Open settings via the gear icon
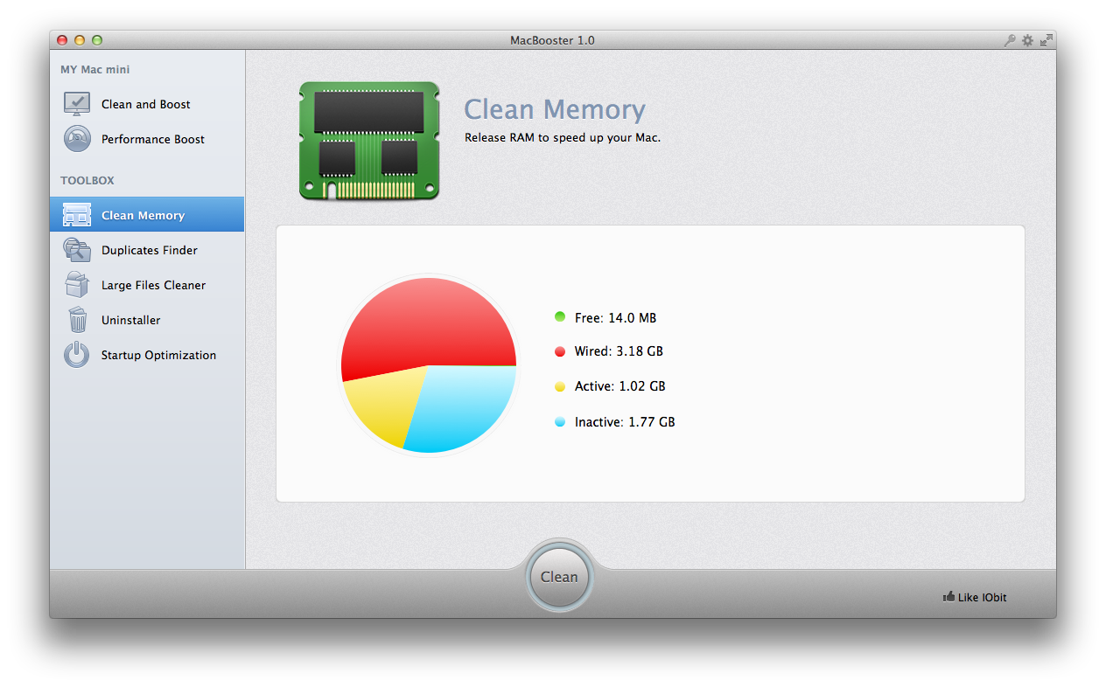Viewport: 1106px width, 687px height. tap(1027, 40)
